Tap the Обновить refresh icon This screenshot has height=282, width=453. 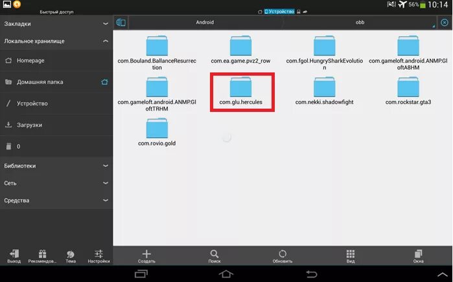283,255
